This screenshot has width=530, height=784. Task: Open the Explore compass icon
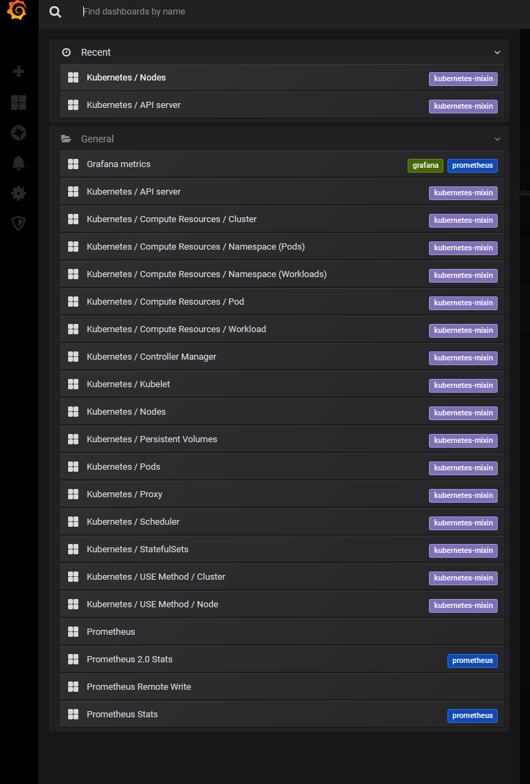pyautogui.click(x=19, y=133)
